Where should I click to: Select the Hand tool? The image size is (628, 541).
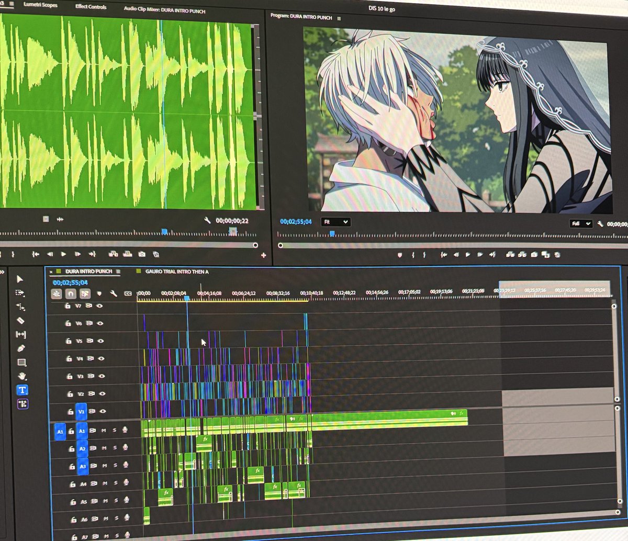point(22,376)
